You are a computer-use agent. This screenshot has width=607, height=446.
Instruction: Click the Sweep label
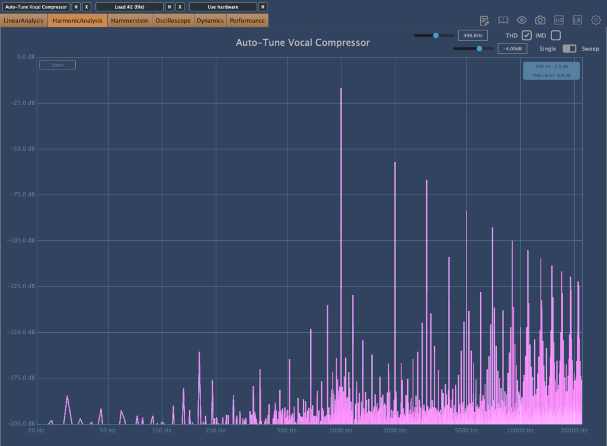(590, 49)
